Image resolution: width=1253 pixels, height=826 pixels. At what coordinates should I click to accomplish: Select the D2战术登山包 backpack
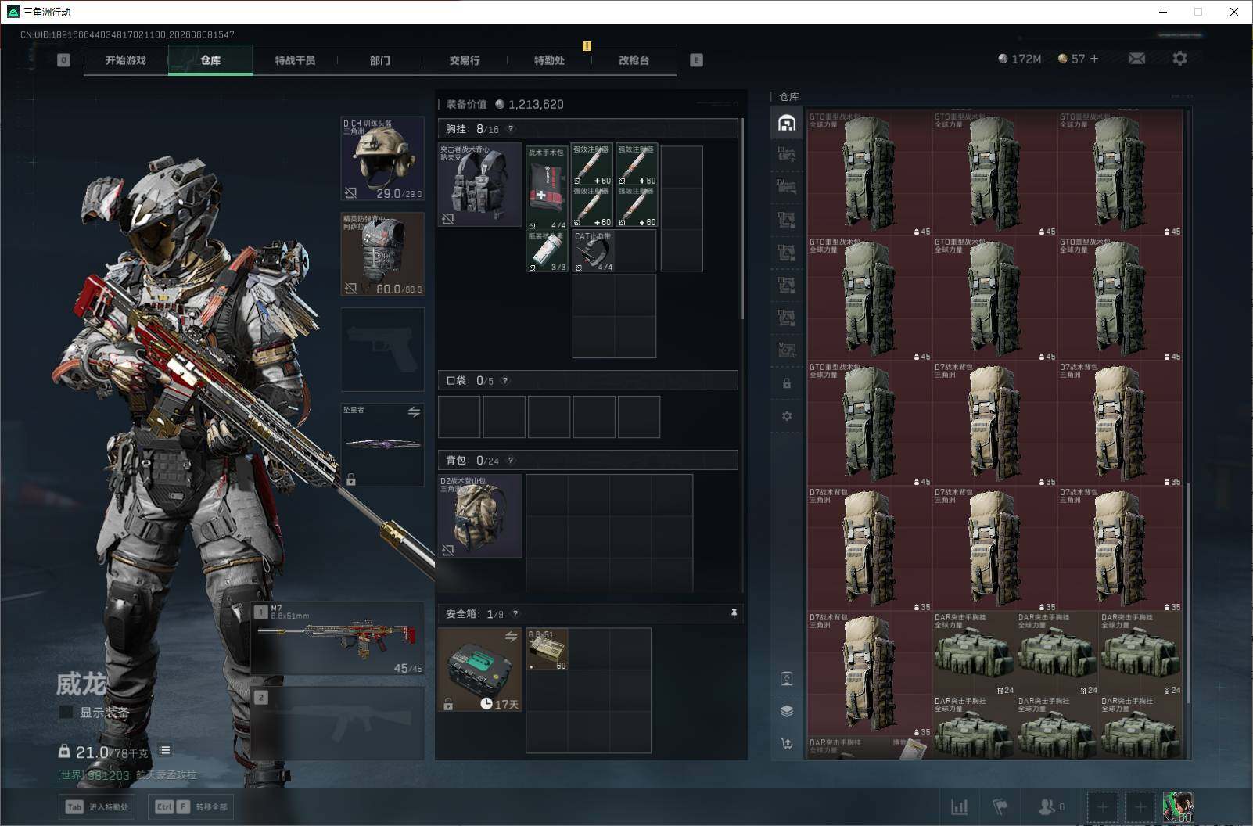click(x=479, y=516)
